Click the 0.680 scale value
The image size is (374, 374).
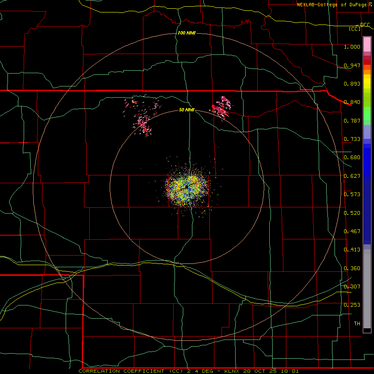pos(352,157)
